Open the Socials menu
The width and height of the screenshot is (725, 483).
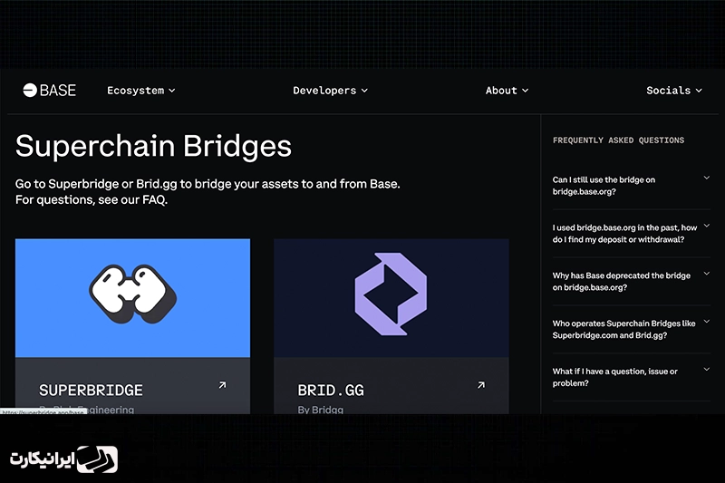[x=673, y=91]
